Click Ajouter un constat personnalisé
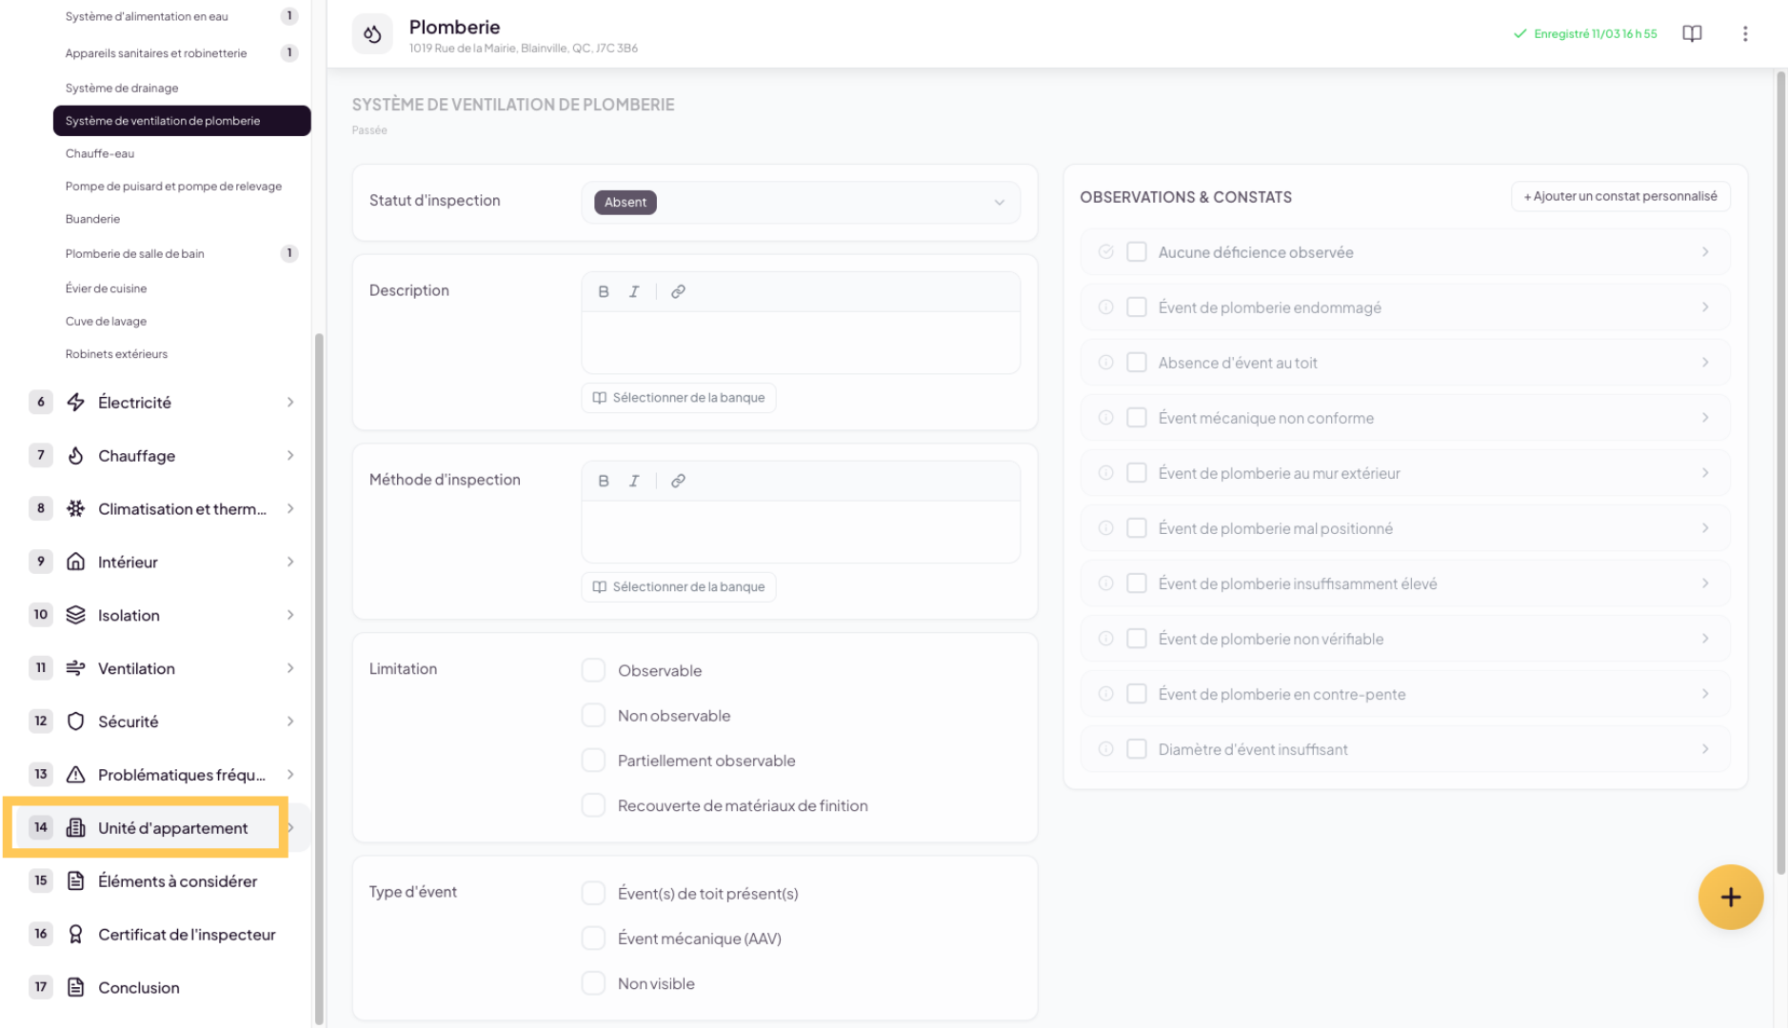 point(1620,197)
